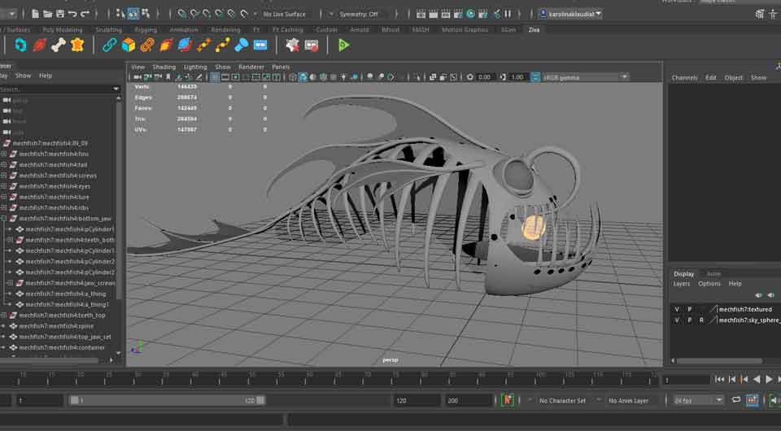Image resolution: width=781 pixels, height=431 pixels.
Task: Toggle the timeline loop playback button
Action: [x=735, y=400]
